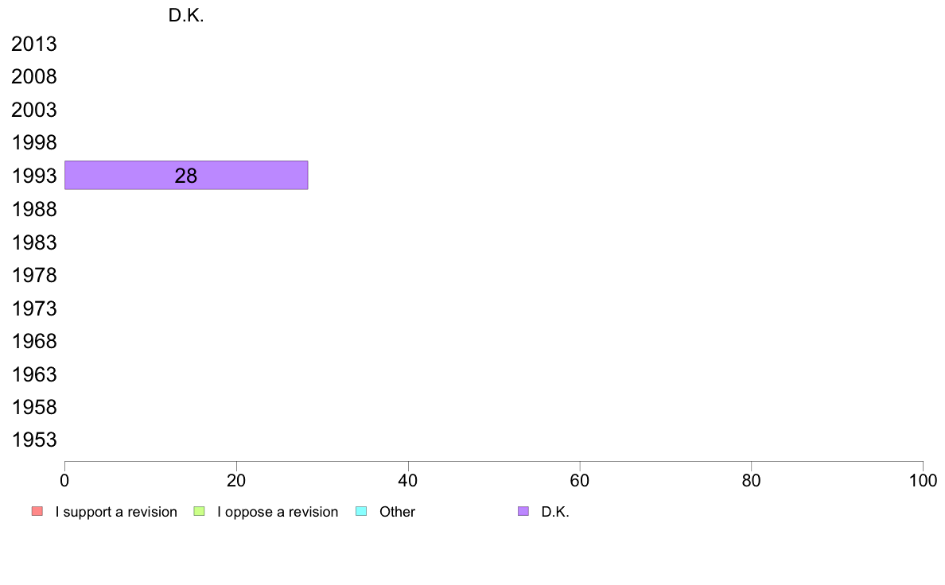The height and width of the screenshot is (585, 945).
Task: Click the 100 tick on the axis
Action: click(923, 480)
